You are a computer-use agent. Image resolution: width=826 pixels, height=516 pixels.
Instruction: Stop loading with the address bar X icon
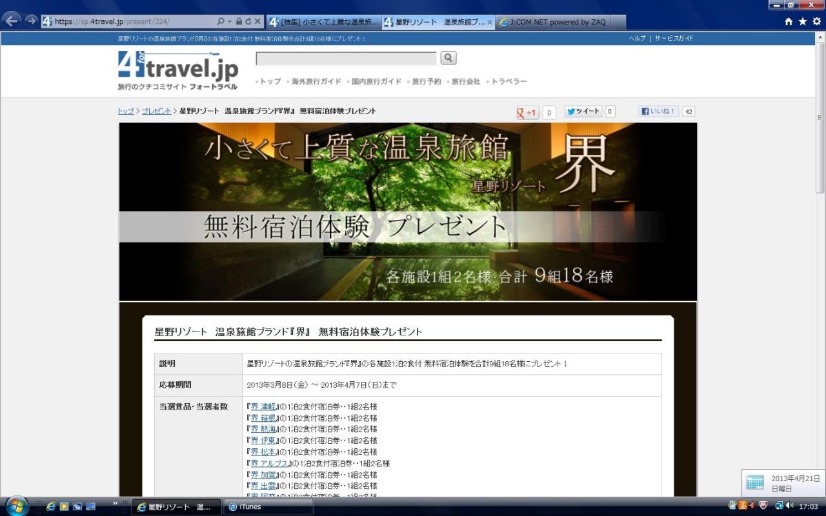point(257,22)
